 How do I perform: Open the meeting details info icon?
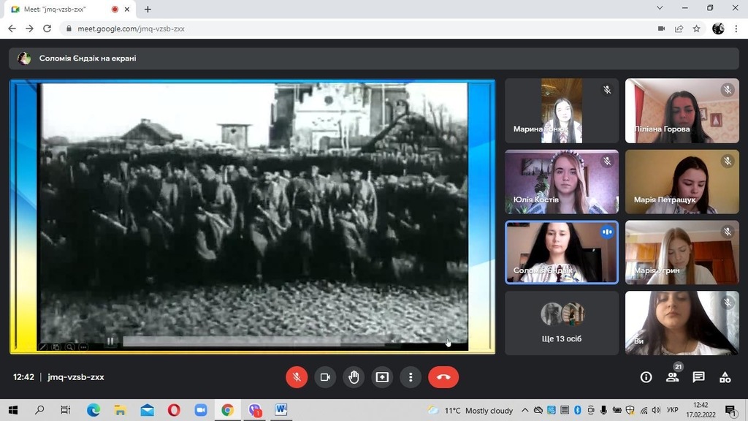click(646, 377)
